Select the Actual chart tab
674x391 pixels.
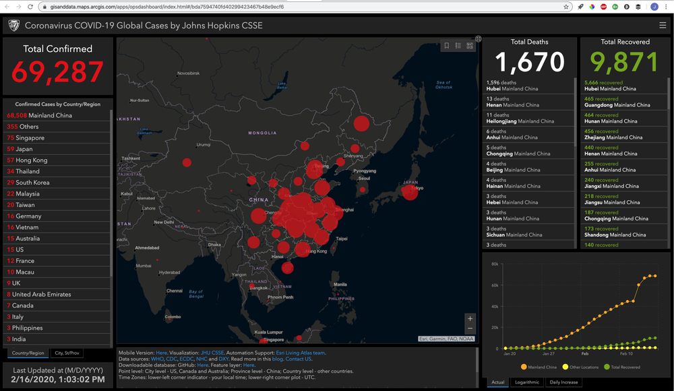coord(498,382)
